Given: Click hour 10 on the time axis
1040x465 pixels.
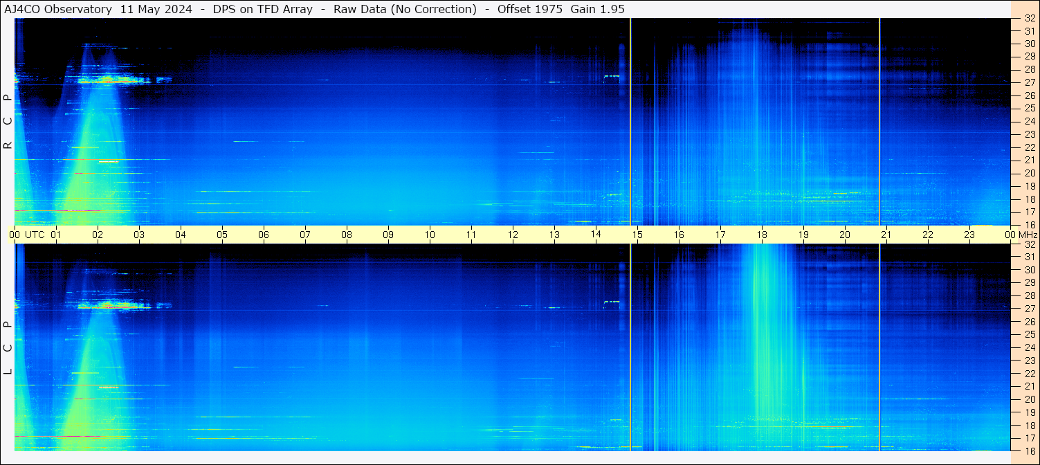Looking at the screenshot, I should click(x=430, y=235).
